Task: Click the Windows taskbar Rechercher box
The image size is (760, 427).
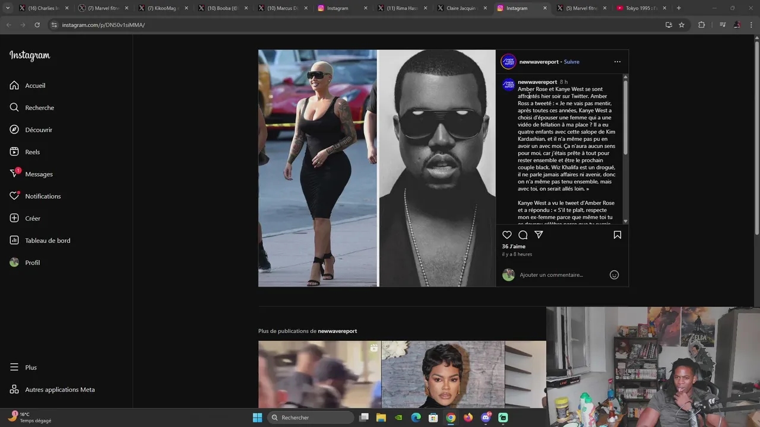Action: tap(310, 418)
